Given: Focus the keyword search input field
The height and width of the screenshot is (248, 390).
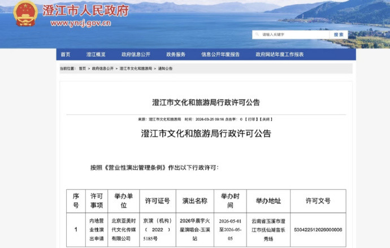Looking at the screenshot, I should pyautogui.click(x=291, y=35).
